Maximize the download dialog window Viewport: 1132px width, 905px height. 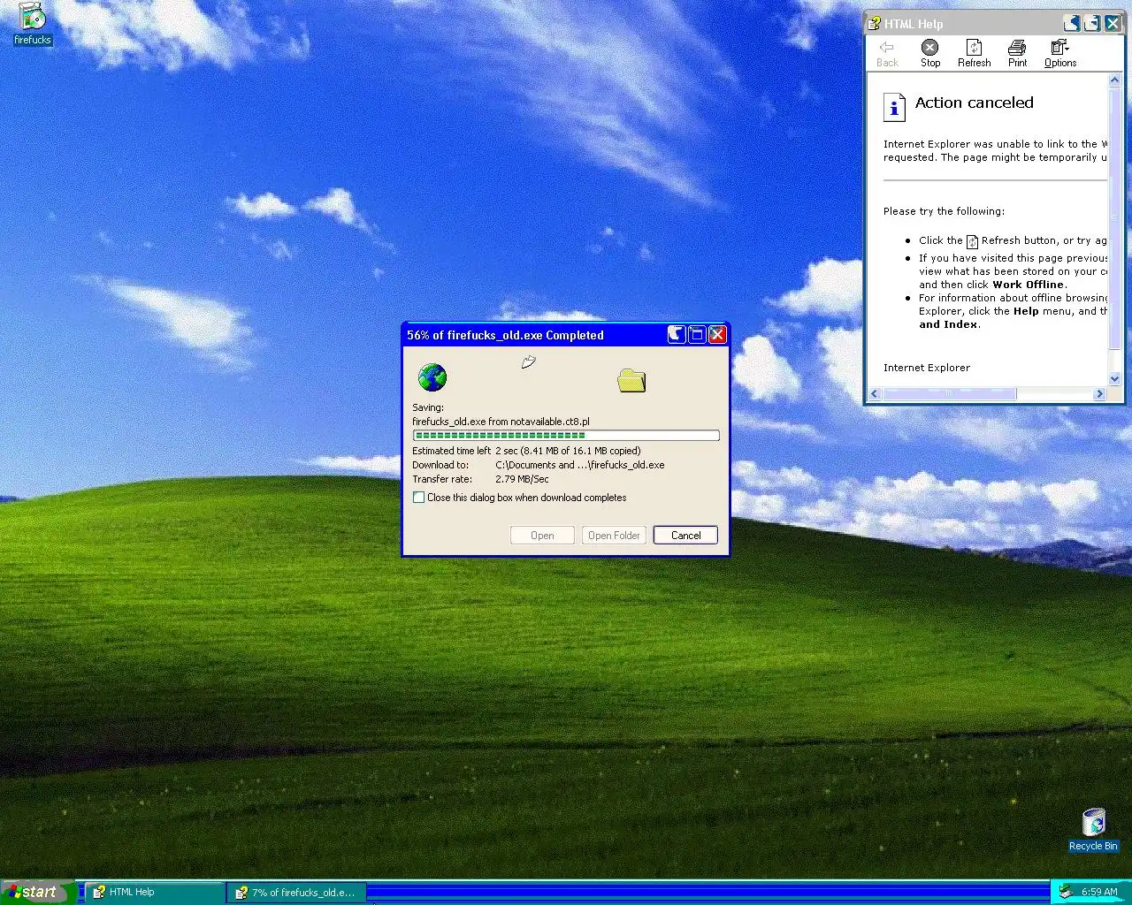(697, 334)
